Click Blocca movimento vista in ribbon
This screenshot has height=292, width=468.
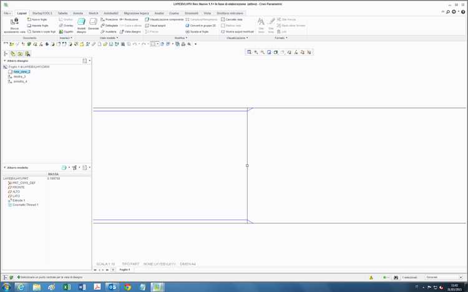tap(14, 25)
